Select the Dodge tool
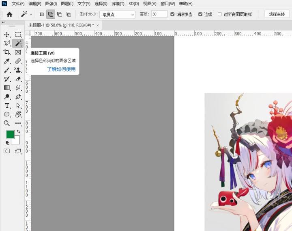 coord(7,97)
